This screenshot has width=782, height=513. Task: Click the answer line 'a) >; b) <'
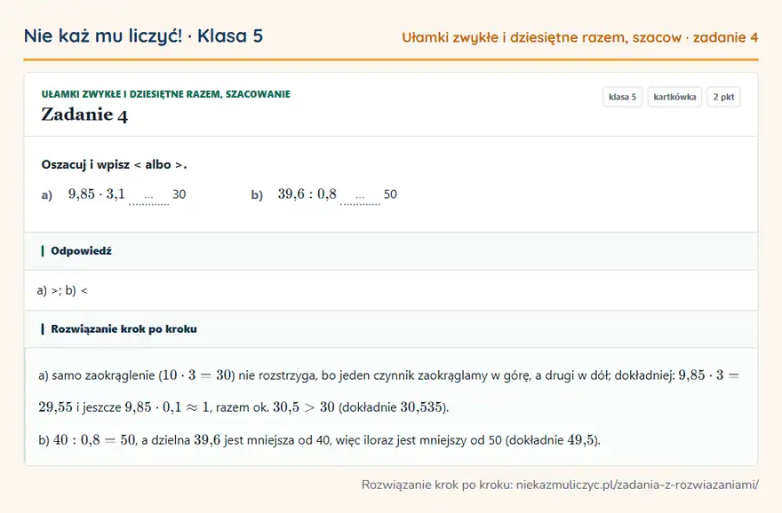[62, 290]
